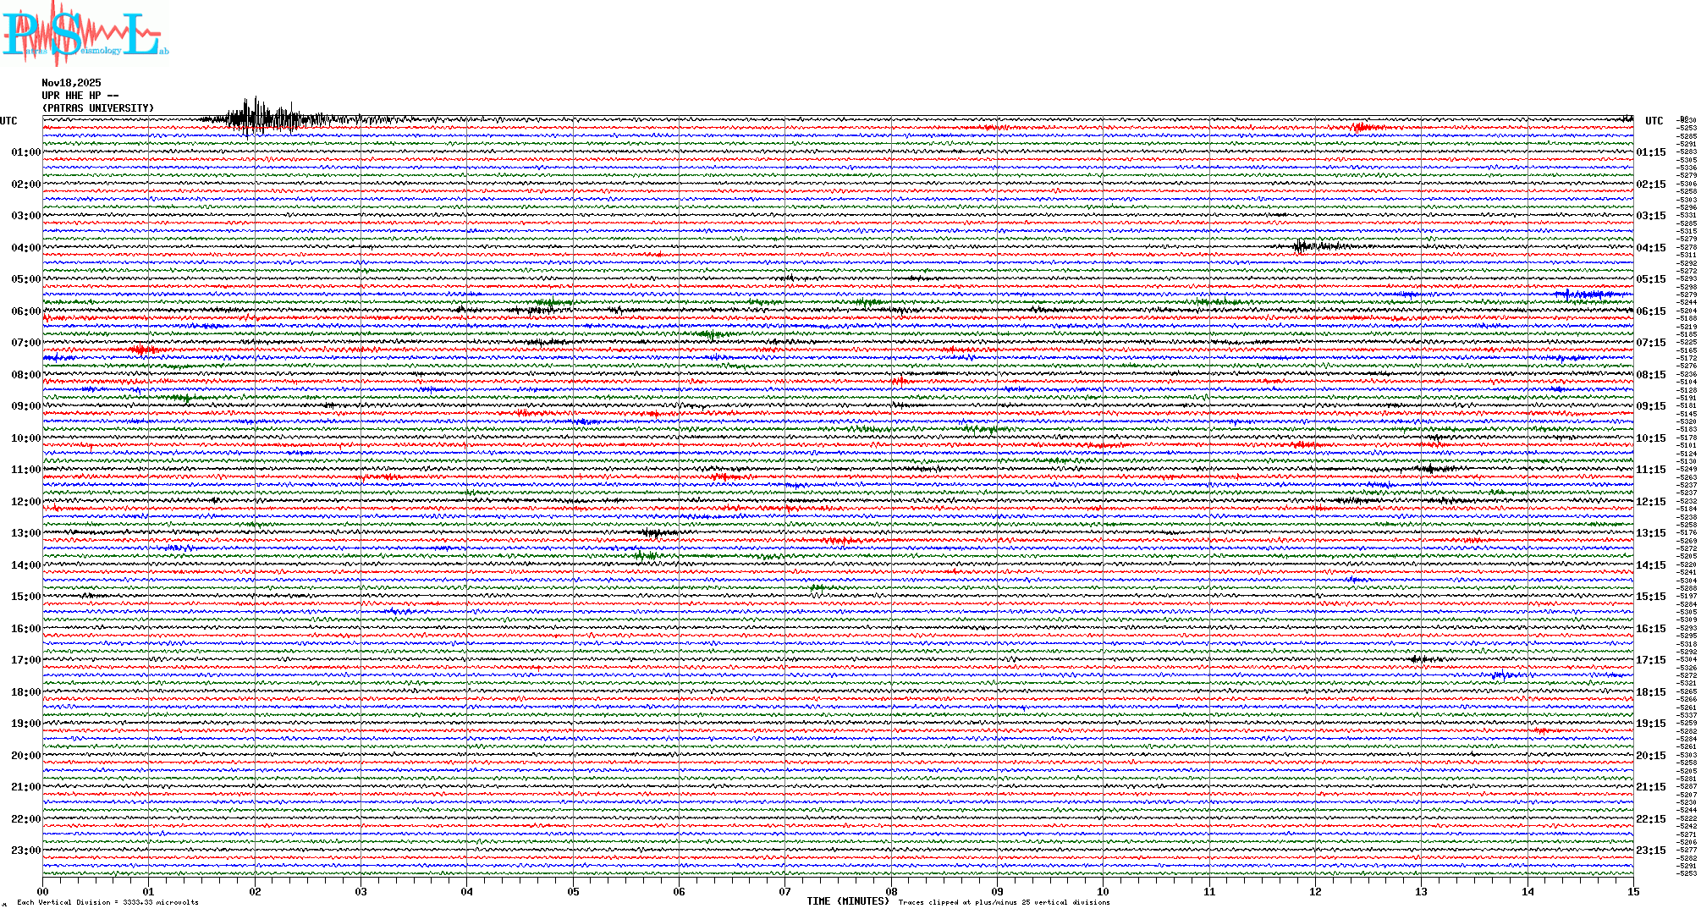Image resolution: width=1701 pixels, height=914 pixels.
Task: Click the Nov18,2025 date label
Action: pos(71,83)
